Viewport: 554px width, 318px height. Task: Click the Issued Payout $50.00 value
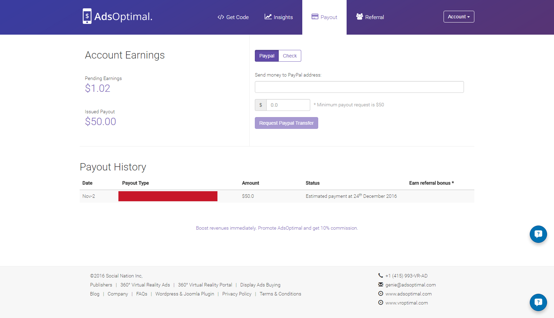(100, 122)
